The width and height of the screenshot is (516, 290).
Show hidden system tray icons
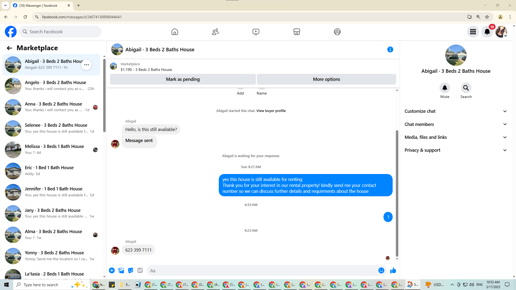[452, 285]
